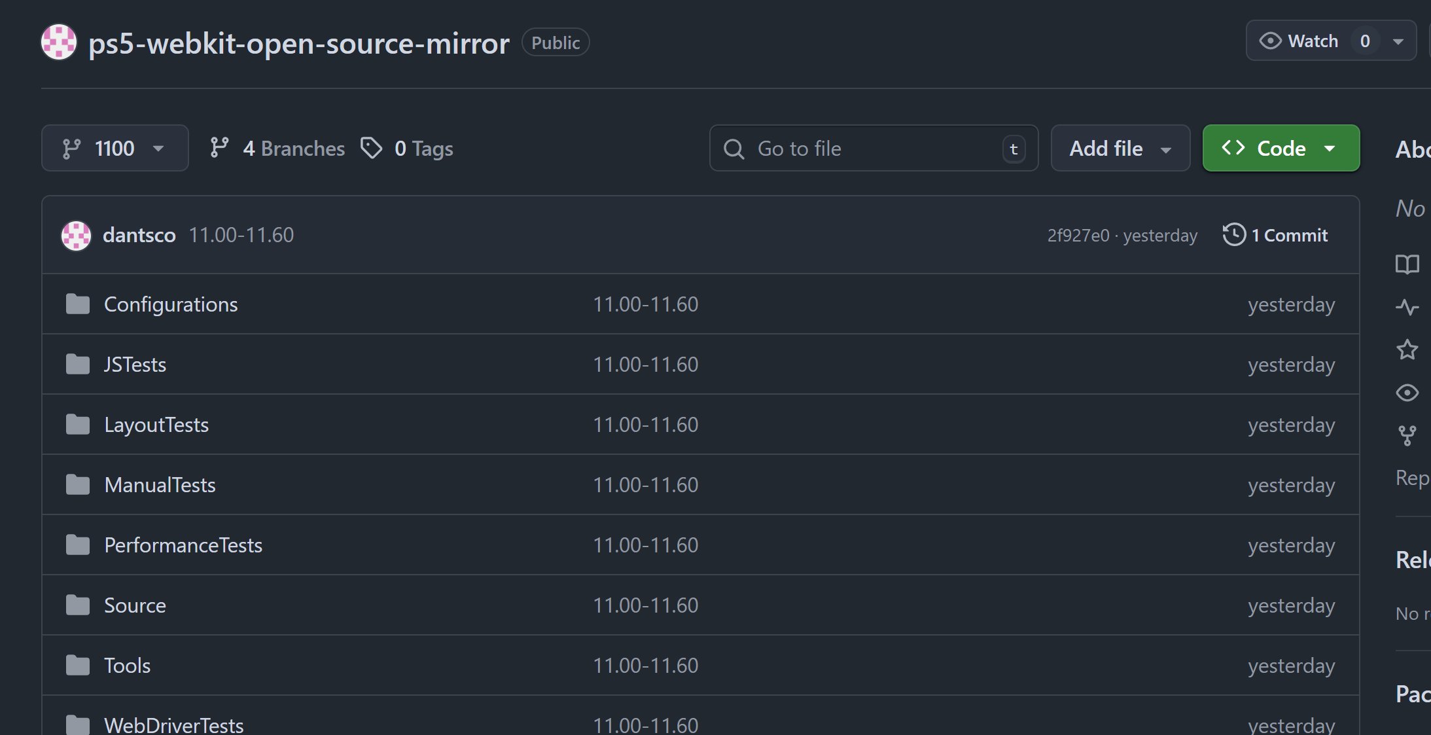Image resolution: width=1431 pixels, height=735 pixels.
Task: Click the magnifier icon in Go to file
Action: click(x=734, y=149)
